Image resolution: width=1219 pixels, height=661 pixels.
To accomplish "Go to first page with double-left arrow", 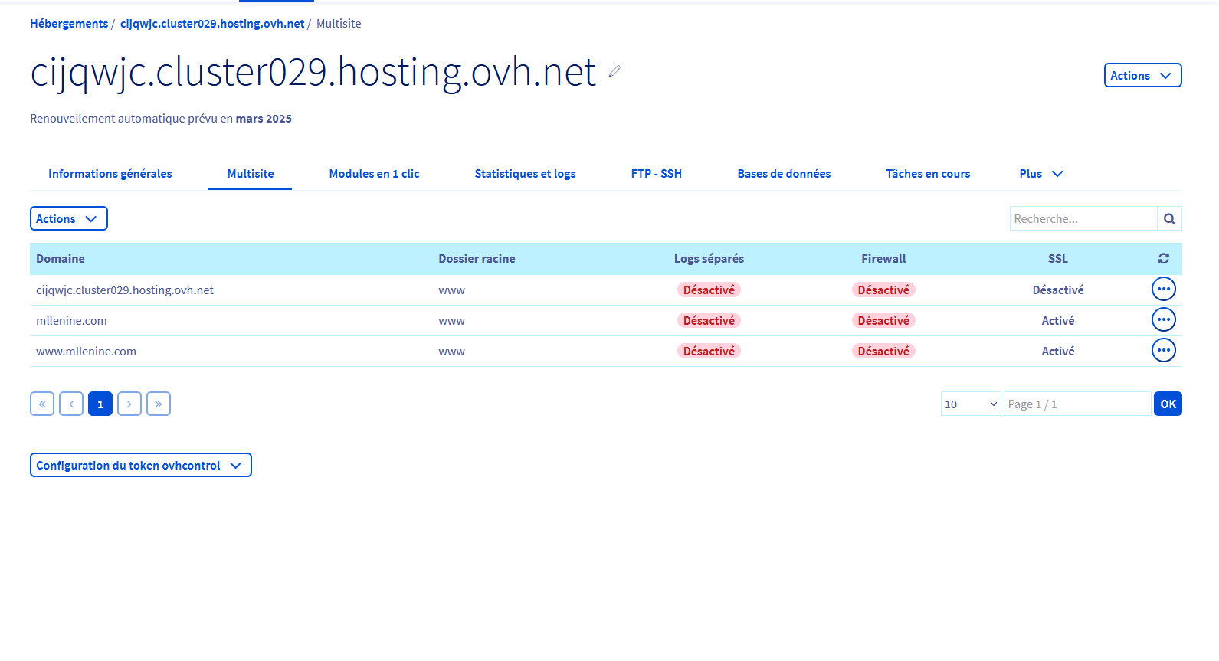I will (x=42, y=404).
